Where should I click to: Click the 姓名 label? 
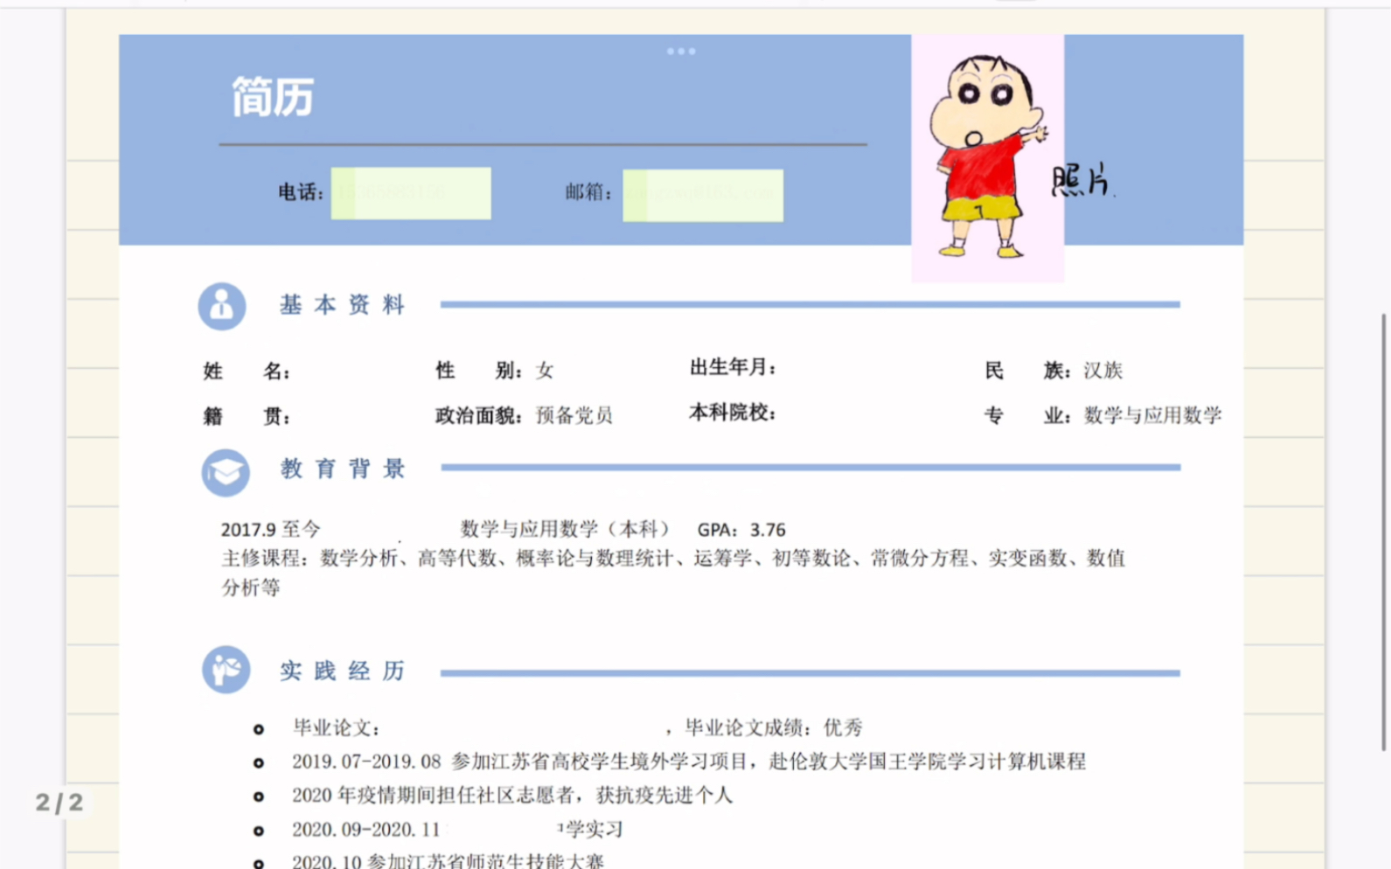pos(247,372)
